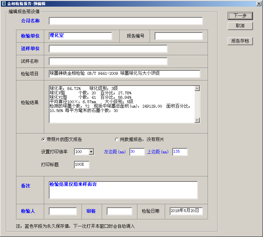Edit the 上边距 value field
Viewport: 263px width, 237px height.
point(180,152)
